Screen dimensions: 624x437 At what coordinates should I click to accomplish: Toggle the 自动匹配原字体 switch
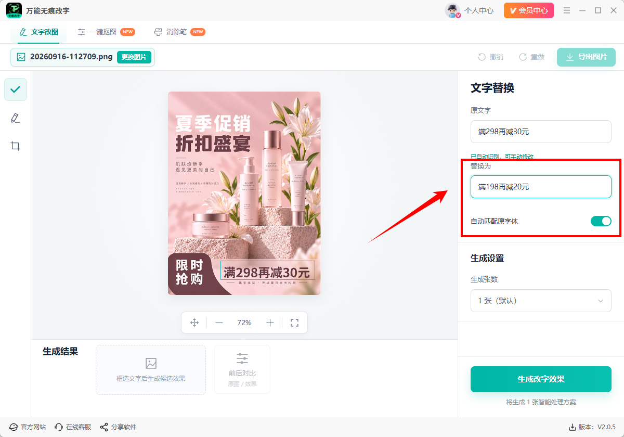tap(601, 221)
